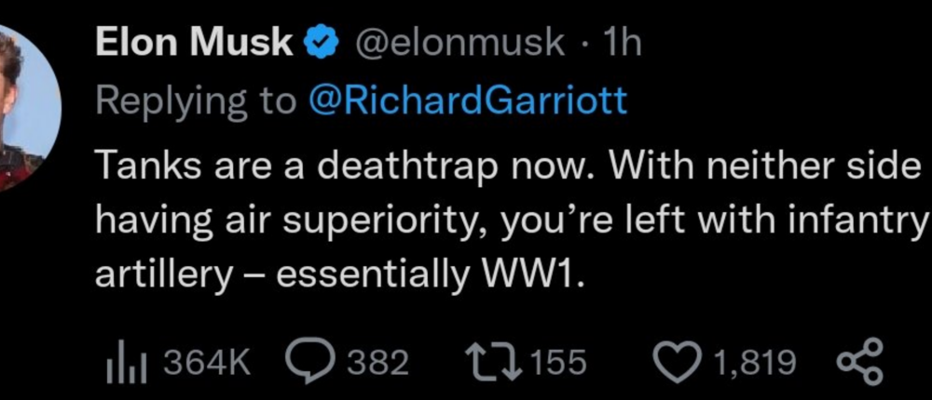
Task: Click the Elon Musk display name
Action: click(x=196, y=43)
